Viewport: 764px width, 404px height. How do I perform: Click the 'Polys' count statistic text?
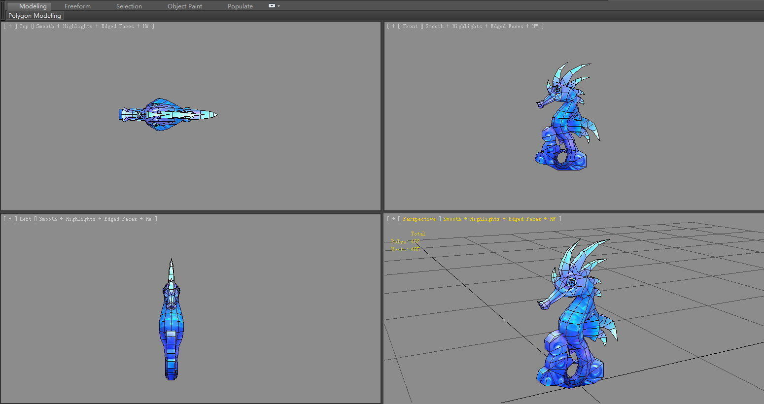click(405, 242)
